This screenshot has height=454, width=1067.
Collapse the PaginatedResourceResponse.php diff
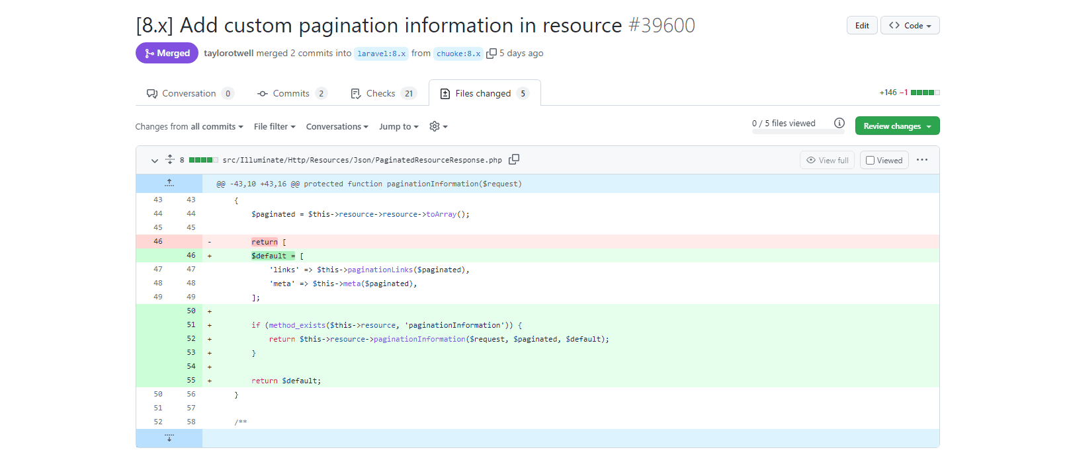point(154,160)
